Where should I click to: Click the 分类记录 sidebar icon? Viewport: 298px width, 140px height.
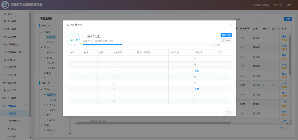click(5, 60)
